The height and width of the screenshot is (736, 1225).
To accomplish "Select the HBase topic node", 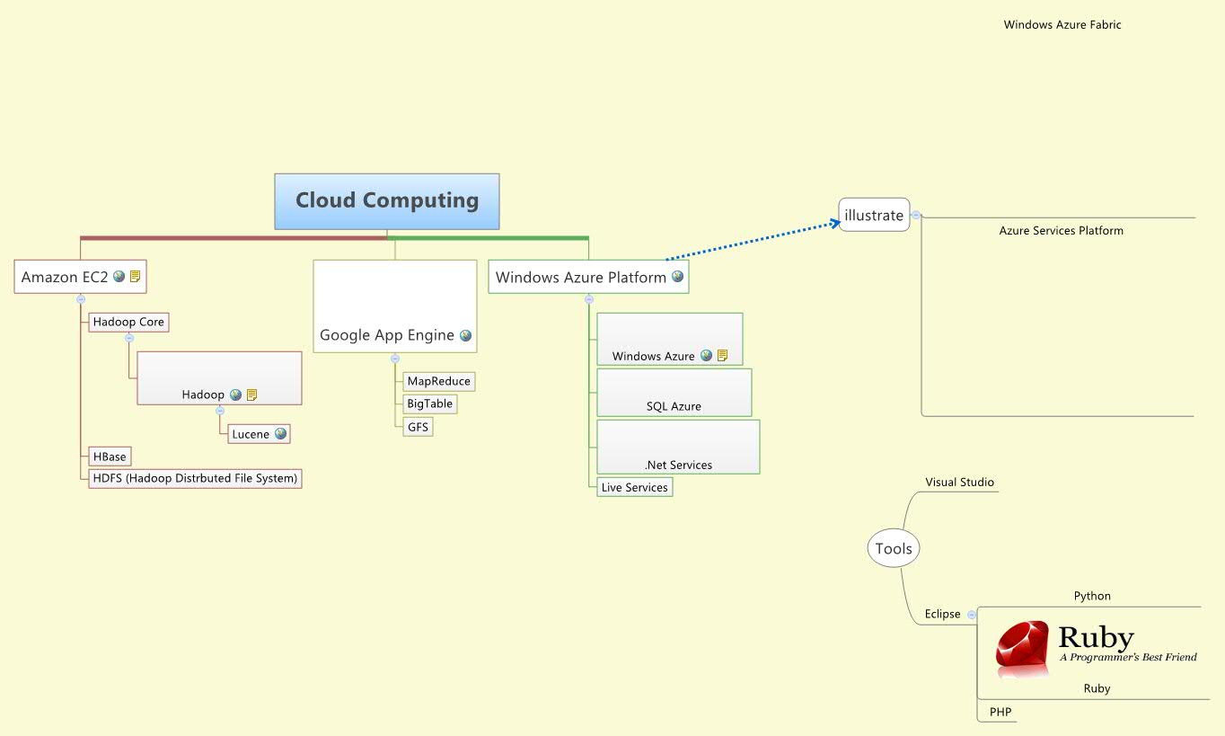I will 110,457.
